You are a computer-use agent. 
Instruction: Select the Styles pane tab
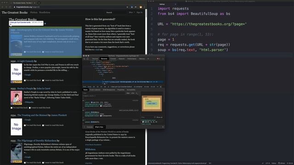(x=85, y=90)
